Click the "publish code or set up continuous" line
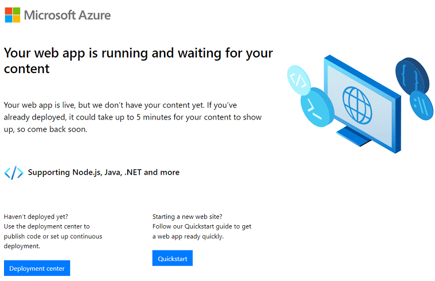 tap(53, 236)
